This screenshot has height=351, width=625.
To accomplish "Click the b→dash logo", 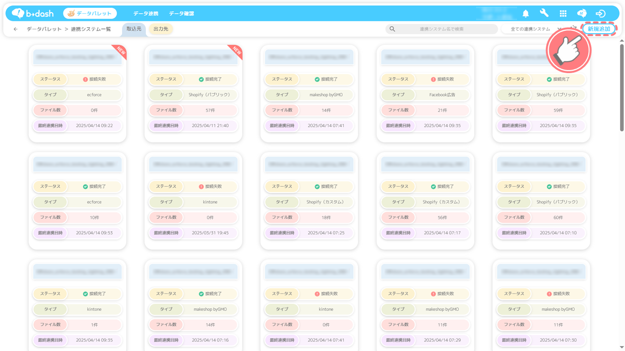I will point(33,14).
